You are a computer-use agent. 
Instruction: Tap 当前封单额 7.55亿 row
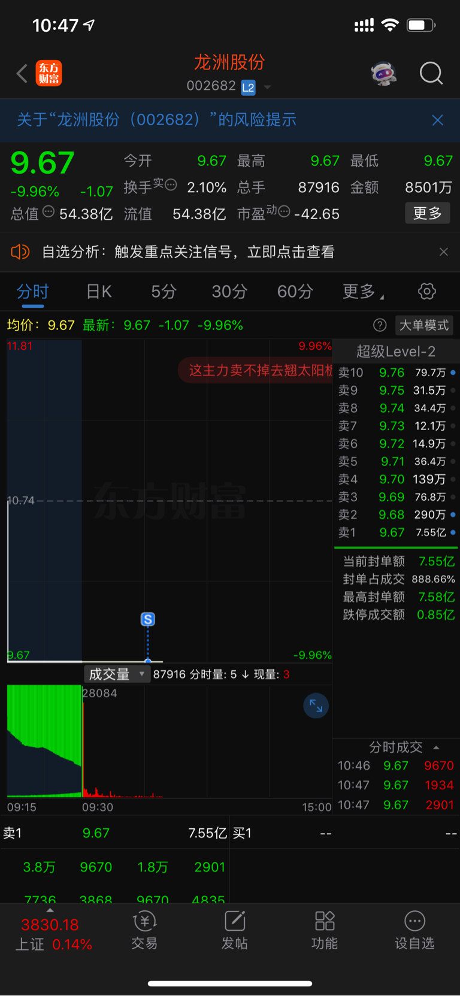398,562
